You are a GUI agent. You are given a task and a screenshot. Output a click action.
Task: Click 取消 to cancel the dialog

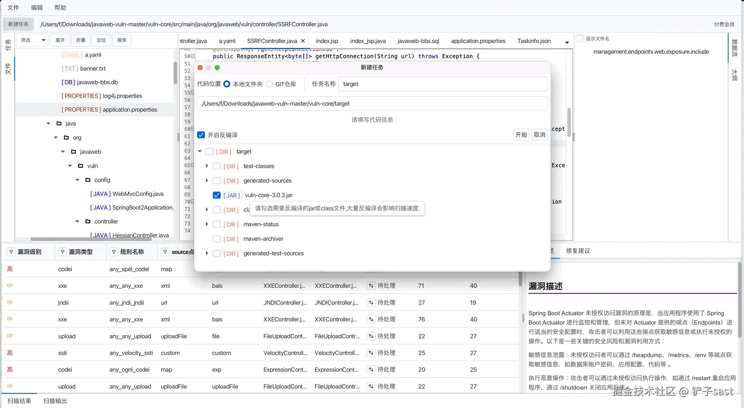(540, 135)
